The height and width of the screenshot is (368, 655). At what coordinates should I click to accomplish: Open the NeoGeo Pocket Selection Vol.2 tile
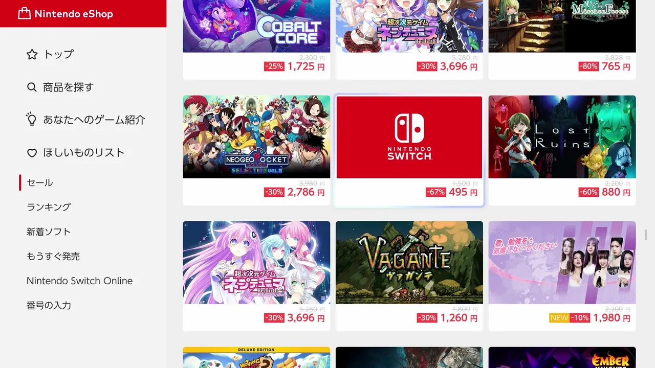(x=256, y=150)
